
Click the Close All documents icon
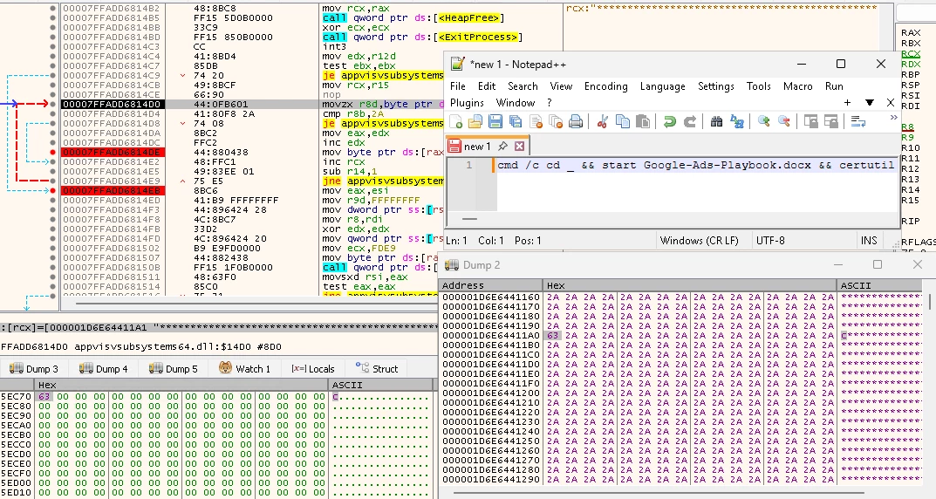coord(556,122)
